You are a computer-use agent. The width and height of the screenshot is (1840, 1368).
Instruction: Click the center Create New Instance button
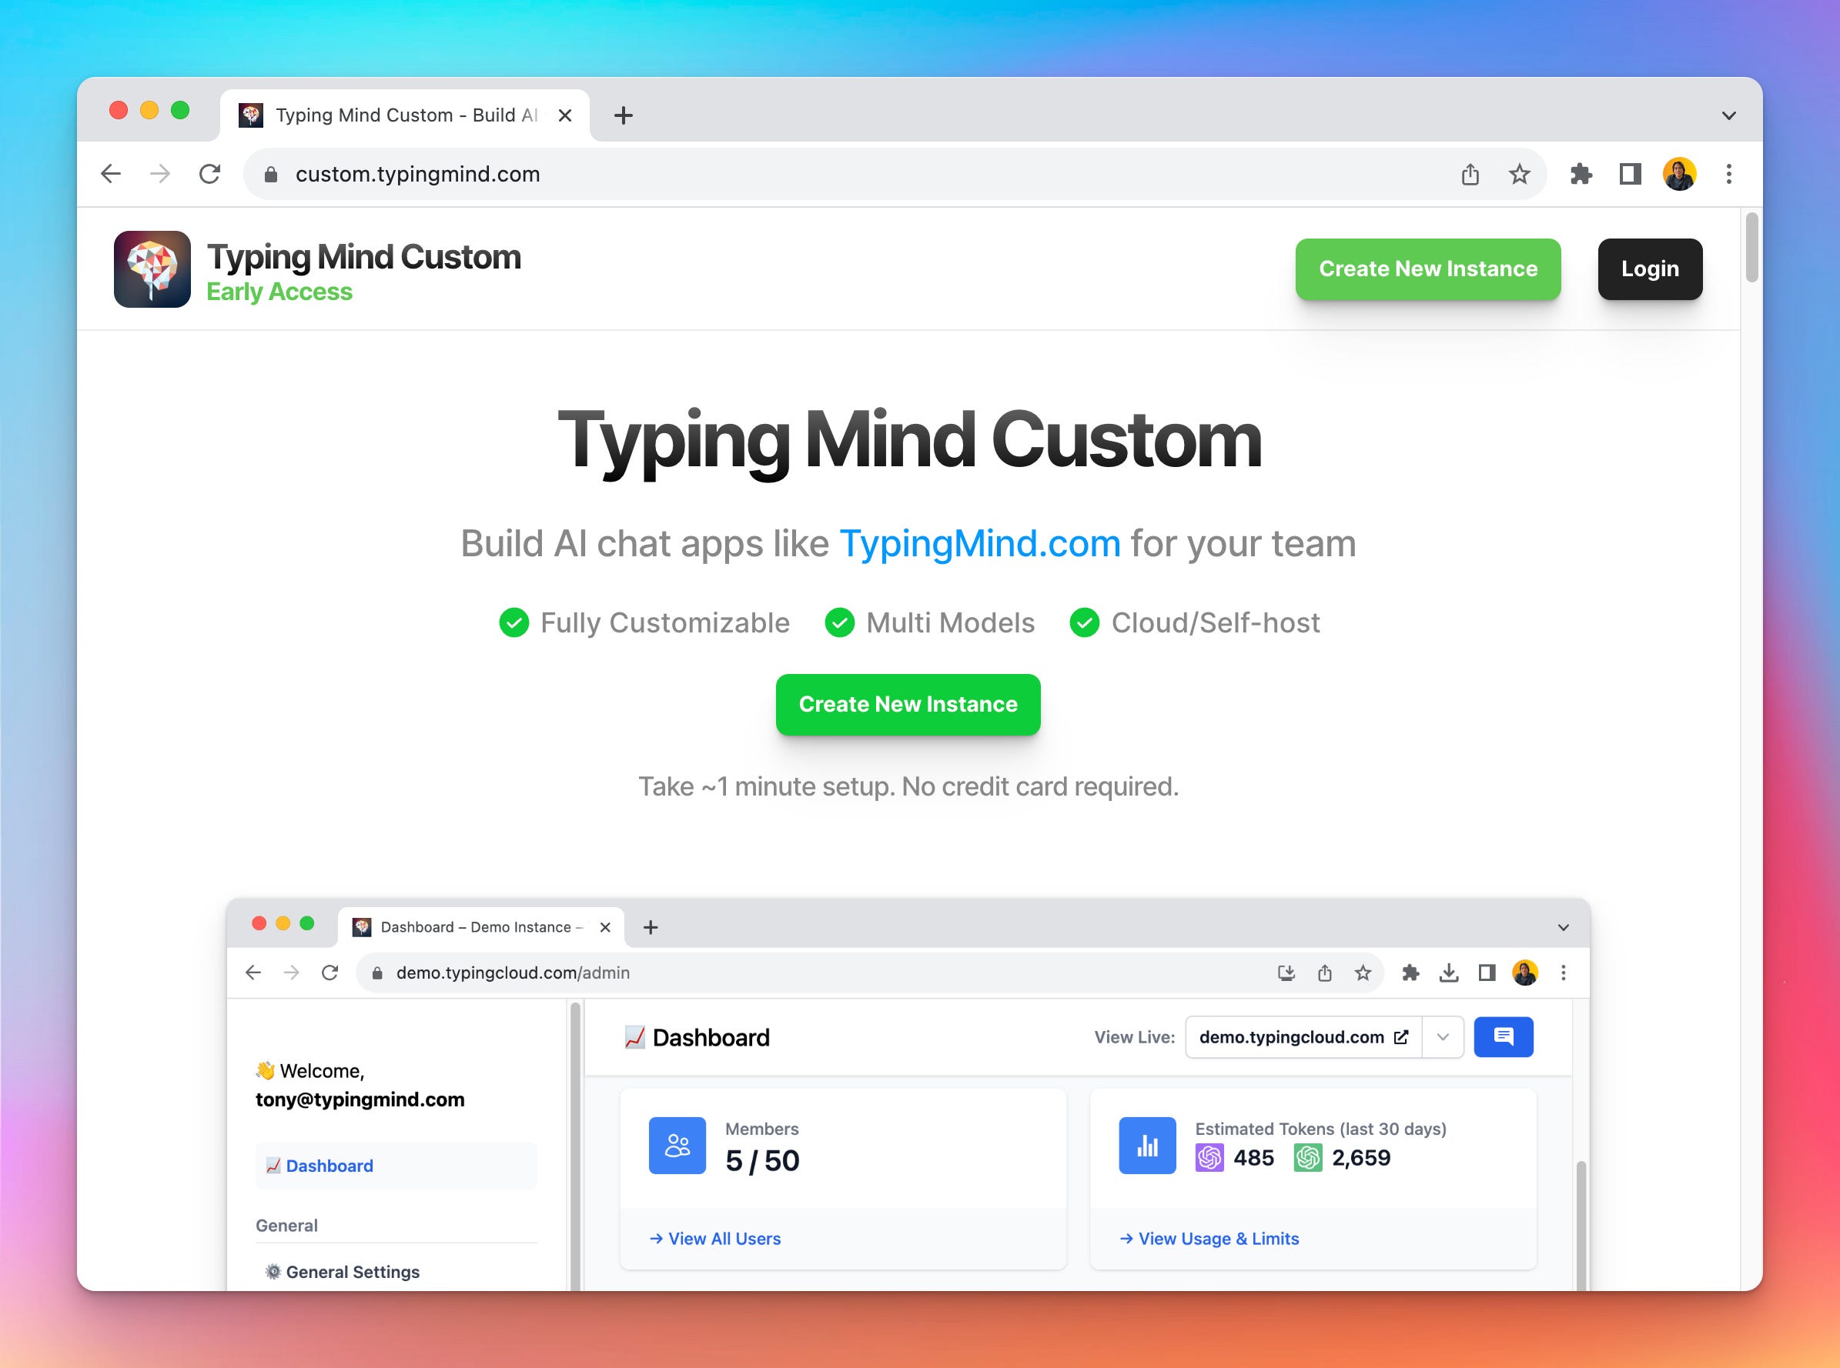pos(908,705)
